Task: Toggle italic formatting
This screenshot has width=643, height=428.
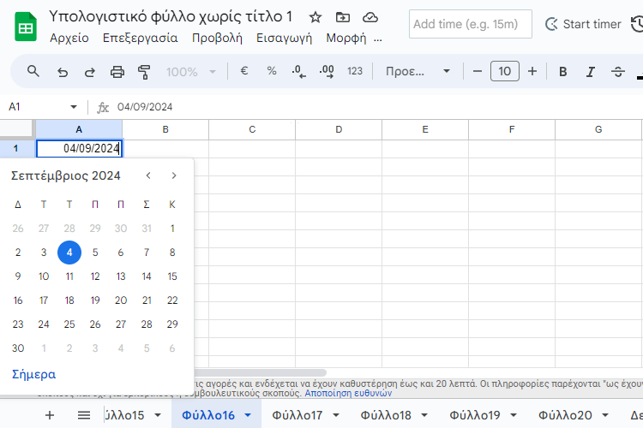Action: 591,72
